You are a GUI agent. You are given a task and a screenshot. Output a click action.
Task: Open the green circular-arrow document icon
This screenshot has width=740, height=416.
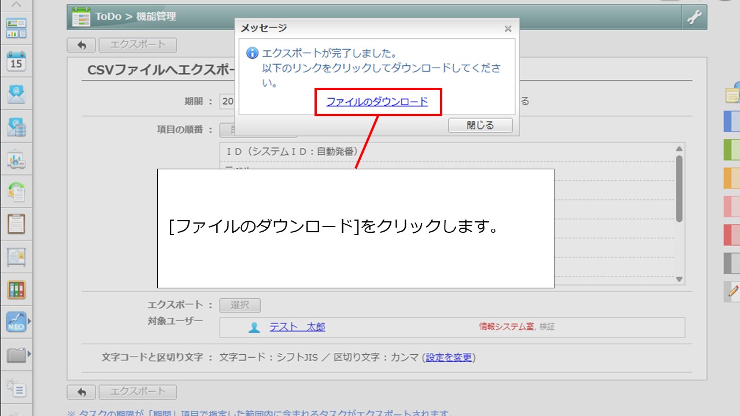[x=16, y=191]
